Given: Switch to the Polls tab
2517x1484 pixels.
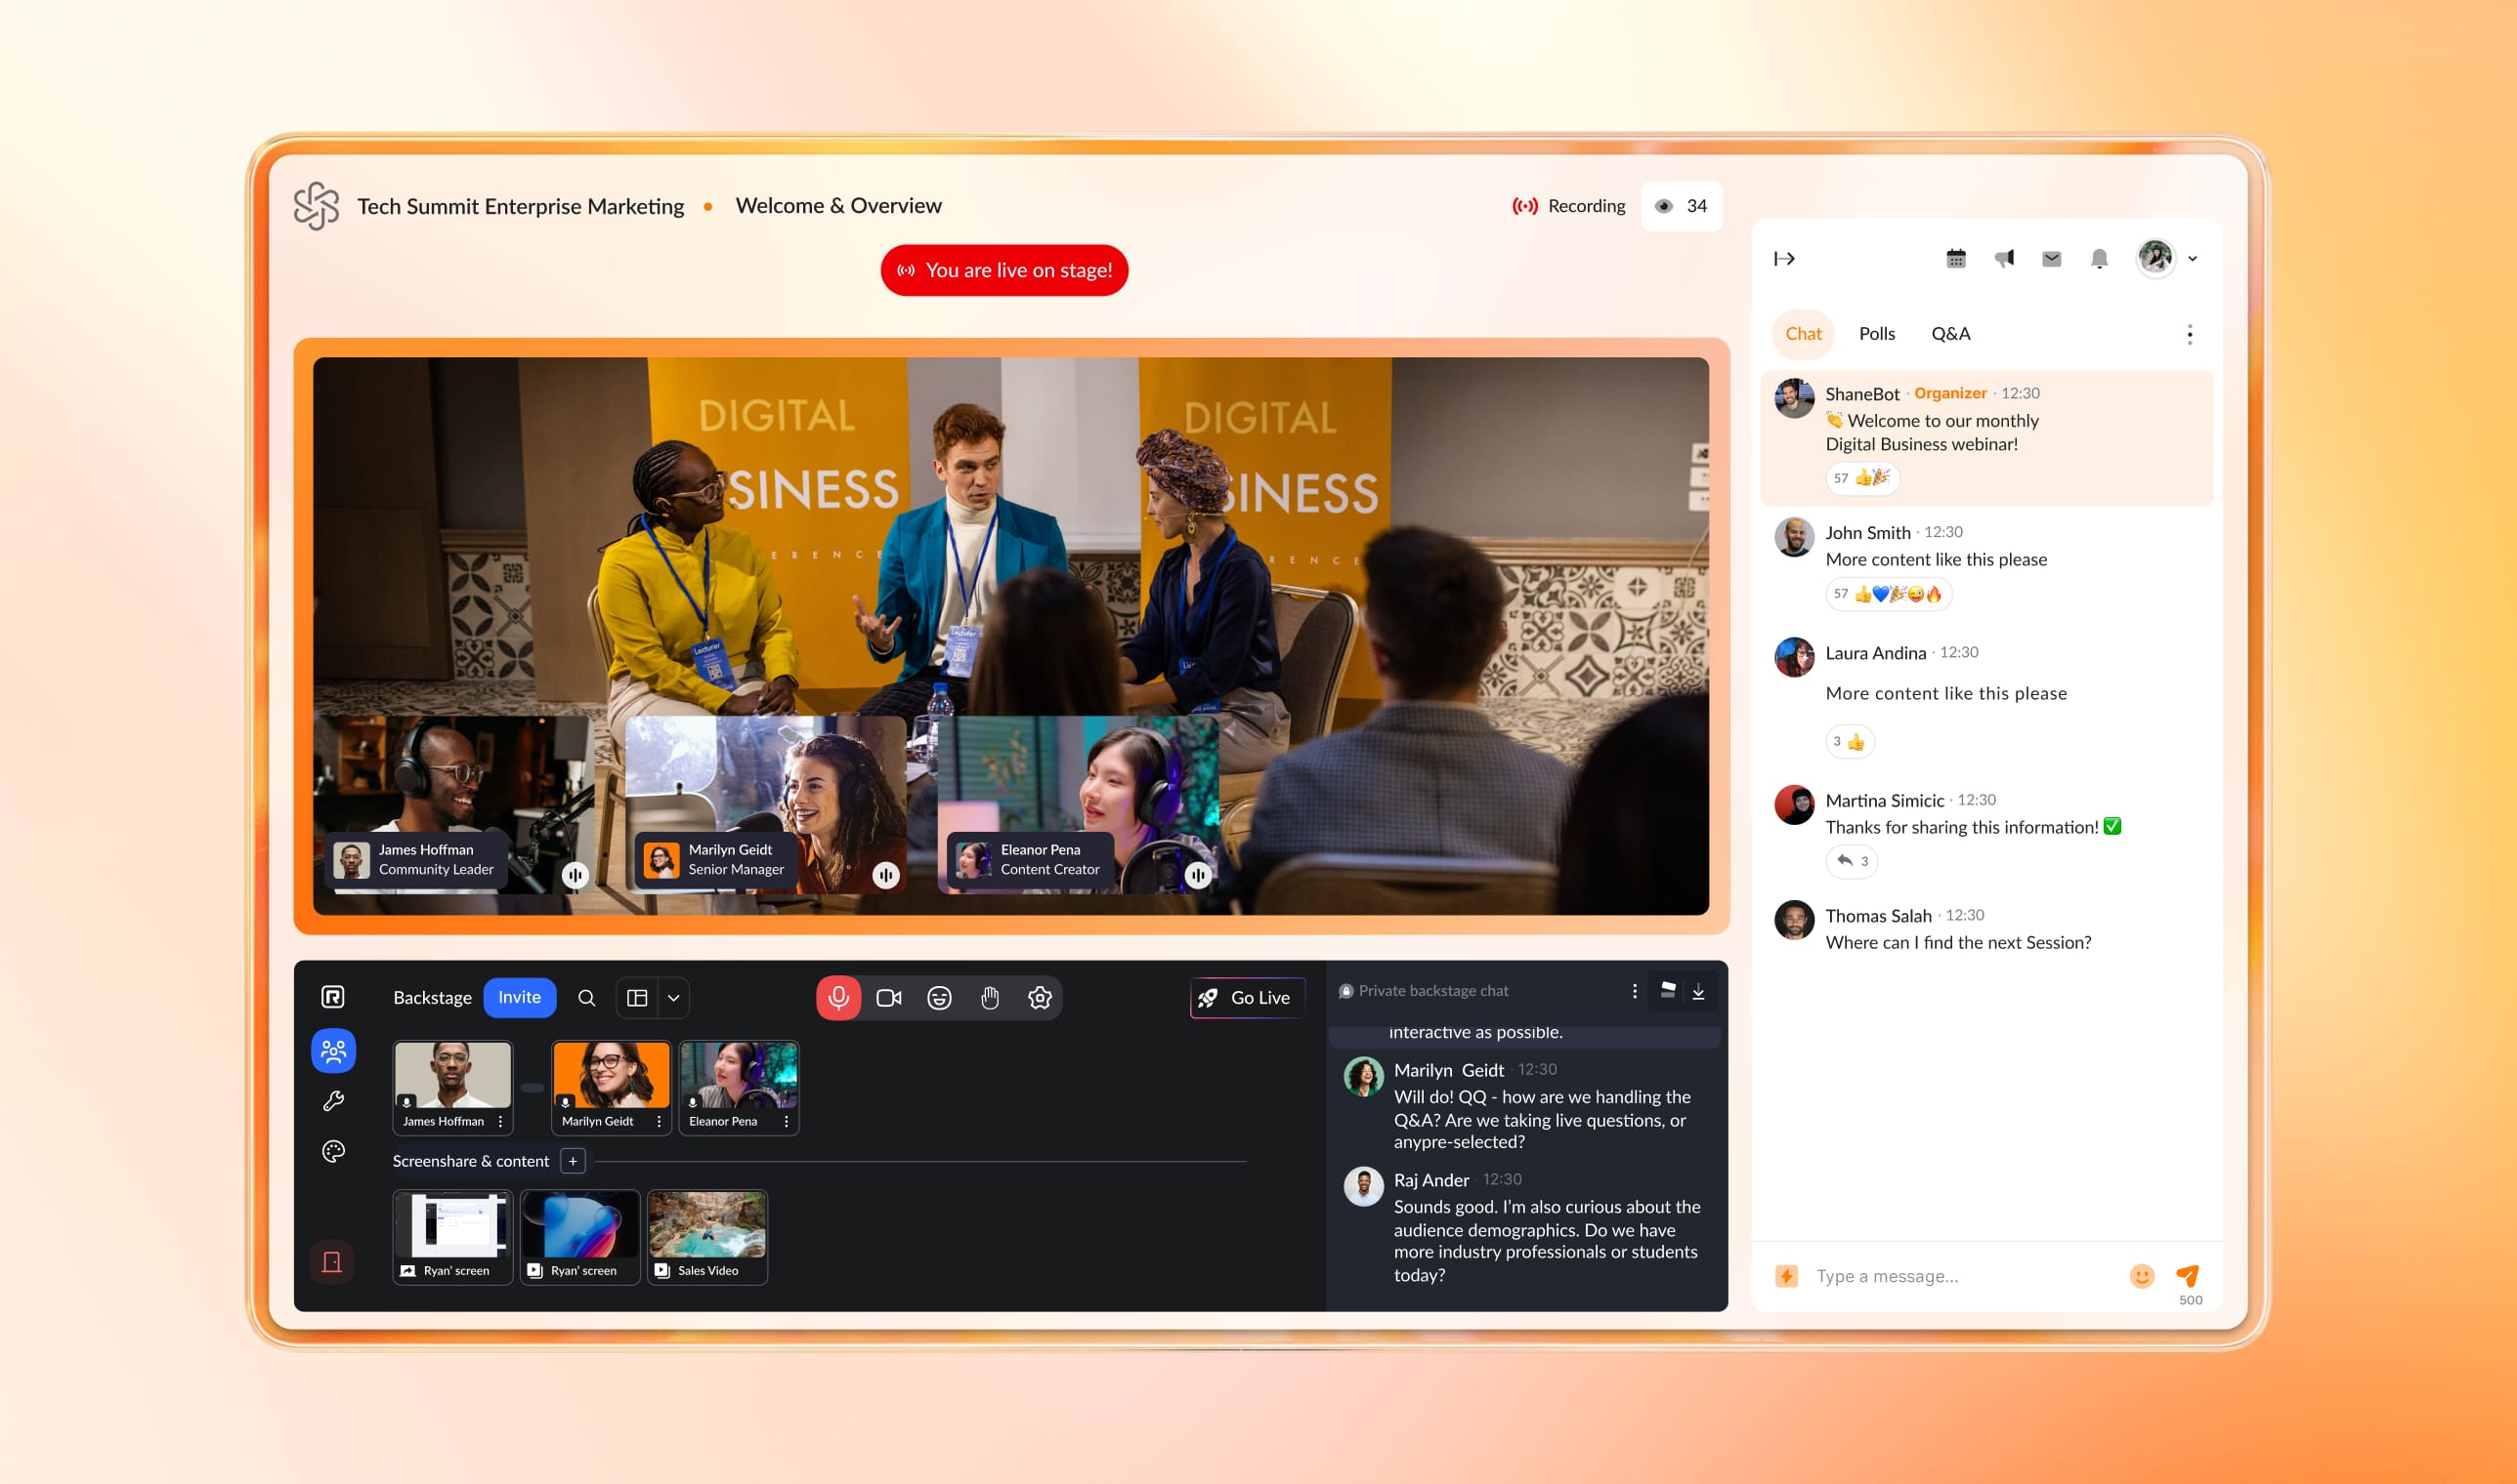Looking at the screenshot, I should (x=1877, y=332).
